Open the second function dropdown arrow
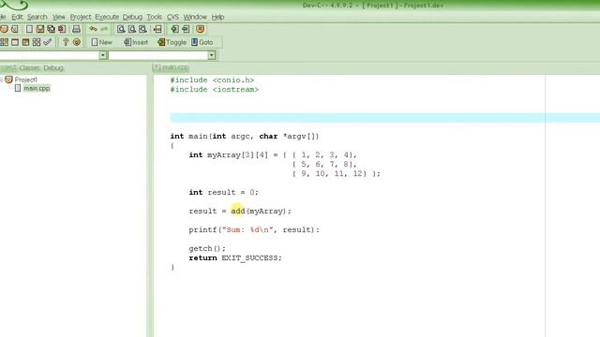This screenshot has height=337, width=600. pos(212,55)
